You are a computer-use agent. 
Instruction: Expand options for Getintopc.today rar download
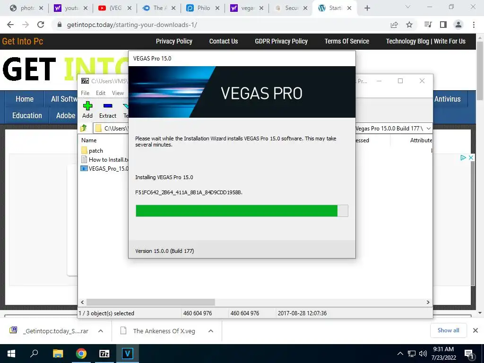[101, 331]
